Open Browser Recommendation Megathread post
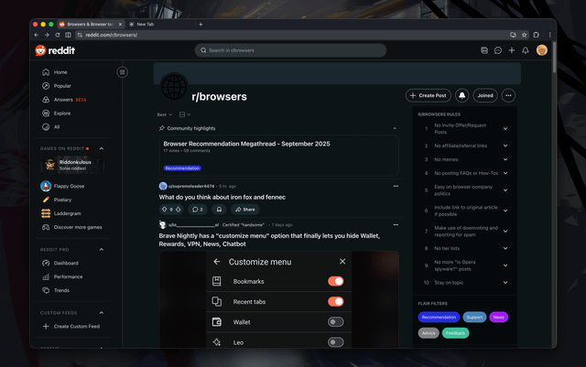This screenshot has width=586, height=367. tap(246, 144)
